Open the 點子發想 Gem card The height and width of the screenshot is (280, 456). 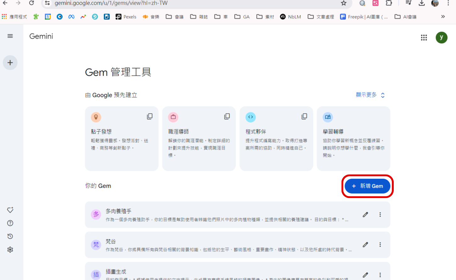[122, 139]
